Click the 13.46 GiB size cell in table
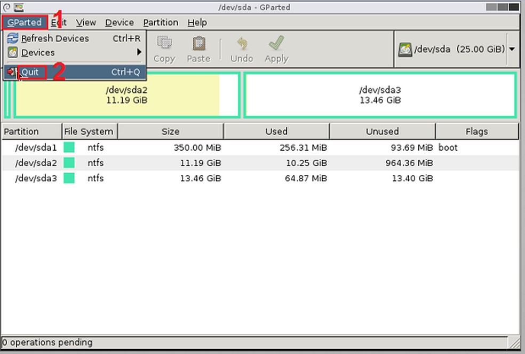The width and height of the screenshot is (525, 354). point(201,178)
